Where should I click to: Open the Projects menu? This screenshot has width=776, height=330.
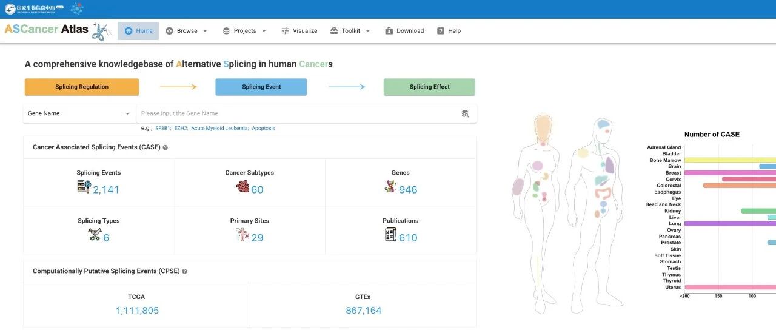pyautogui.click(x=244, y=31)
